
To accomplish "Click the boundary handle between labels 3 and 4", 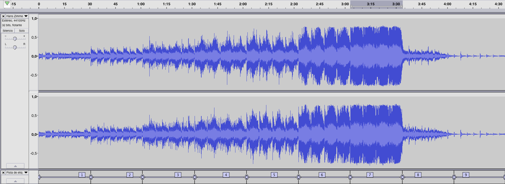I will click(x=195, y=177).
